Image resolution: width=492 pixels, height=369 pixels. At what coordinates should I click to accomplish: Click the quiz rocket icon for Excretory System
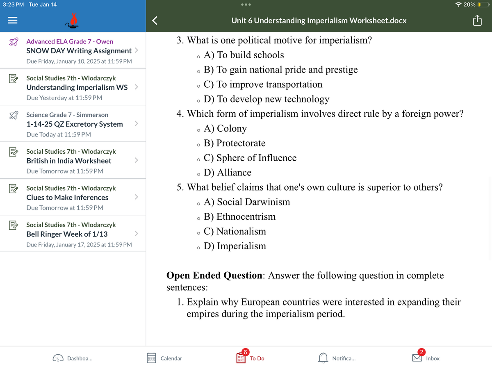coord(14,115)
